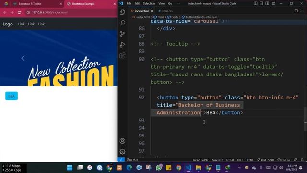This screenshot has width=307, height=173.
Task: Expand the hidden menus ellipsis in menu bar
Action: tap(178, 3)
